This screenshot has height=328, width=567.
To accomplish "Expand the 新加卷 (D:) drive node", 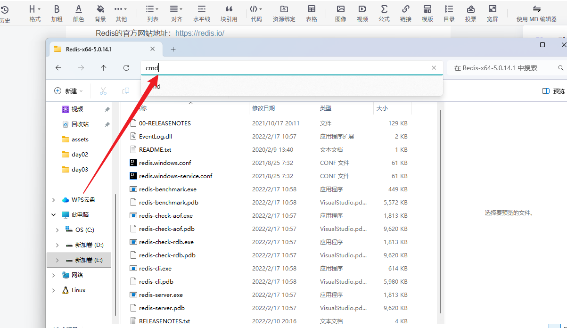I will pos(58,245).
